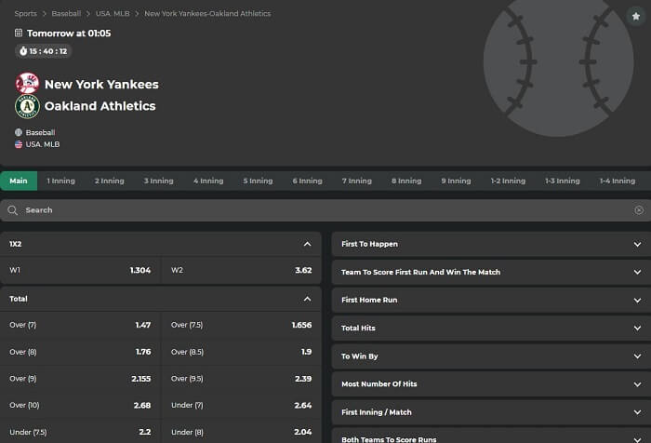Switch to the 5 Inning tab
Screen dimensions: 651x443
(258, 181)
